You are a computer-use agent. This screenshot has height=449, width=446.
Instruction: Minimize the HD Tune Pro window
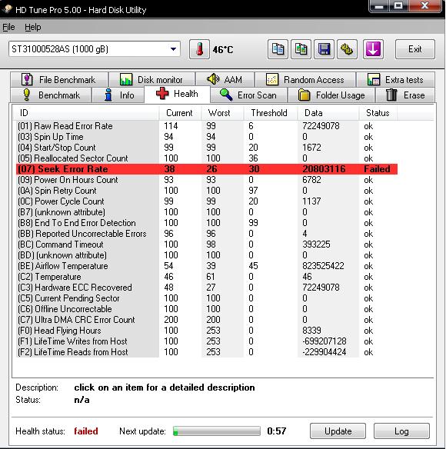tap(379, 5)
